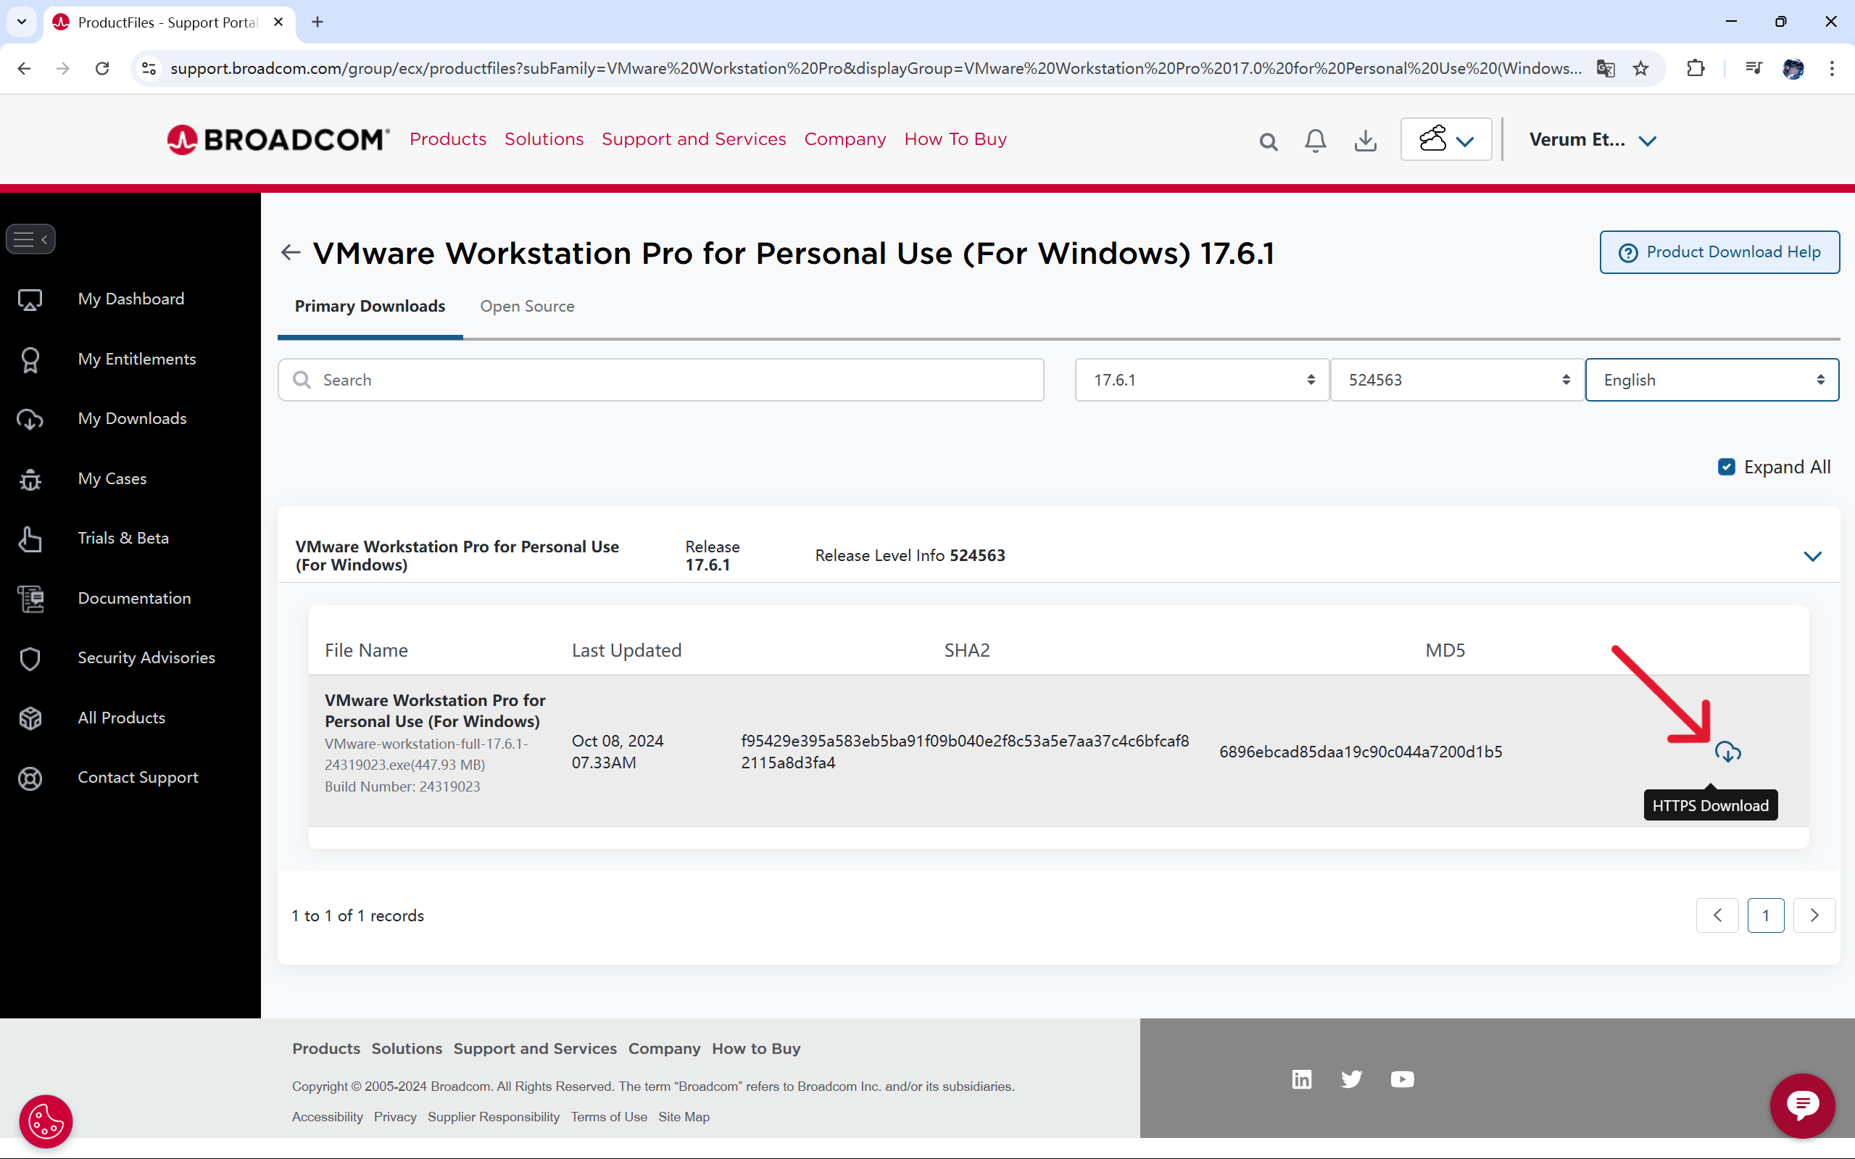The width and height of the screenshot is (1855, 1159).
Task: Open the cookie preferences icon
Action: point(46,1121)
